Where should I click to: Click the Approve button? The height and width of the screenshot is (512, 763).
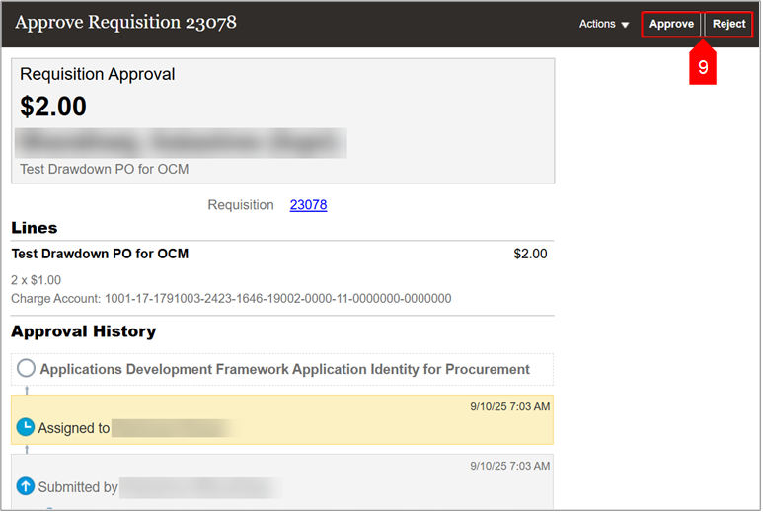671,24
